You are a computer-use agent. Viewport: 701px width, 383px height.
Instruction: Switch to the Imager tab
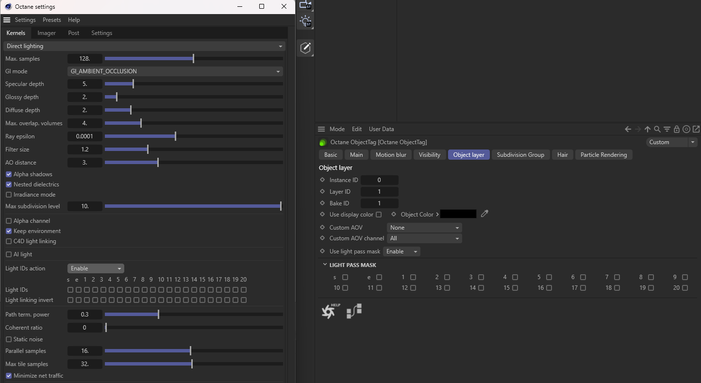[x=47, y=33]
